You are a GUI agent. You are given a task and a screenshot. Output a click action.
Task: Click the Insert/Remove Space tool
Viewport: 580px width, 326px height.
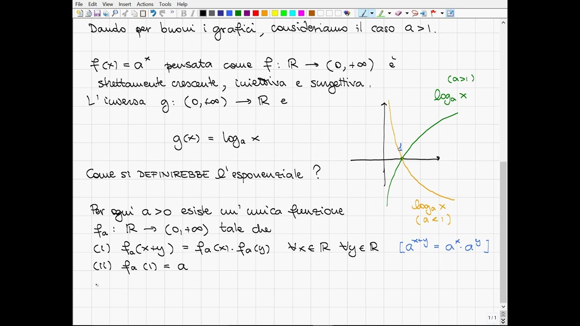click(x=424, y=13)
